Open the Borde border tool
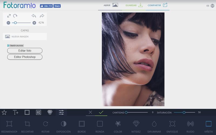The height and width of the screenshot is (135, 216). [x=82, y=127]
